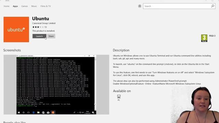
Task: Click the 'This product is installed.' text
Action: [x=43, y=31]
